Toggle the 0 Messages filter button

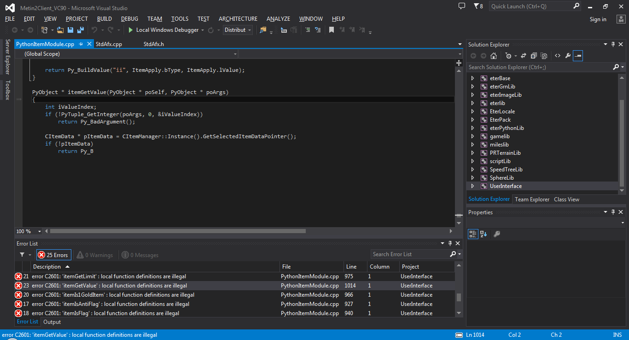pos(140,255)
